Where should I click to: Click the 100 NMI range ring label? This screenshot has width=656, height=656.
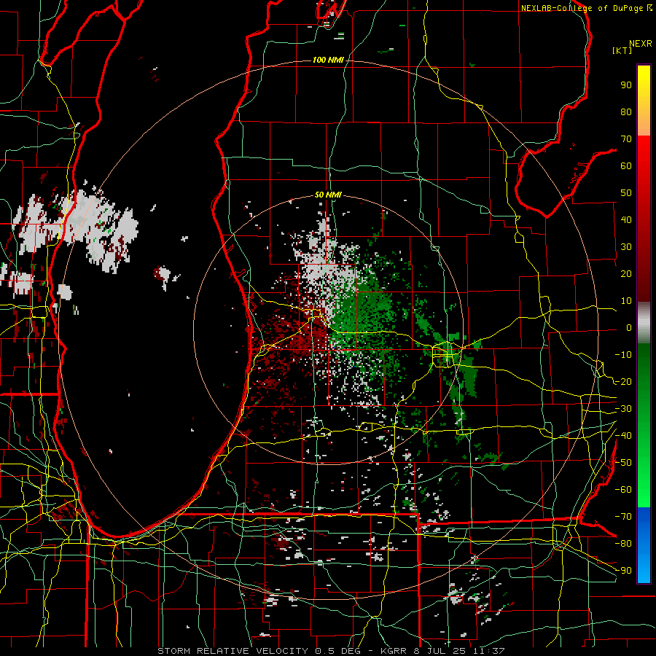[328, 60]
